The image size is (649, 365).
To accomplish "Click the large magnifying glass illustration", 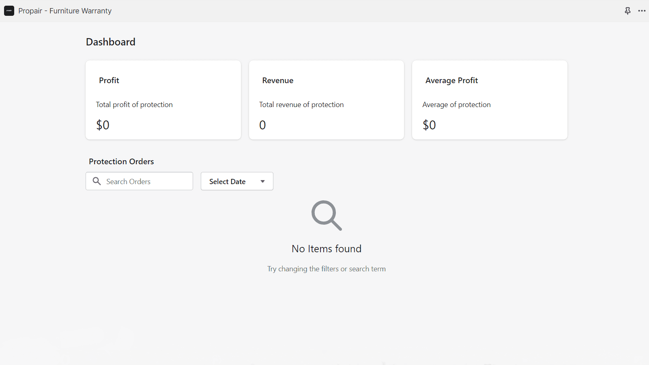I will tap(326, 215).
